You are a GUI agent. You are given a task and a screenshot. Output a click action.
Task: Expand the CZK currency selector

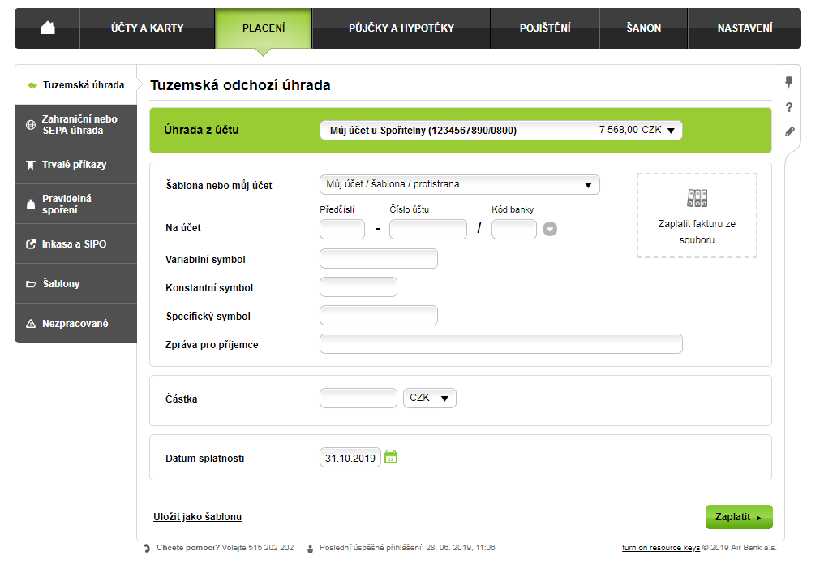point(429,399)
